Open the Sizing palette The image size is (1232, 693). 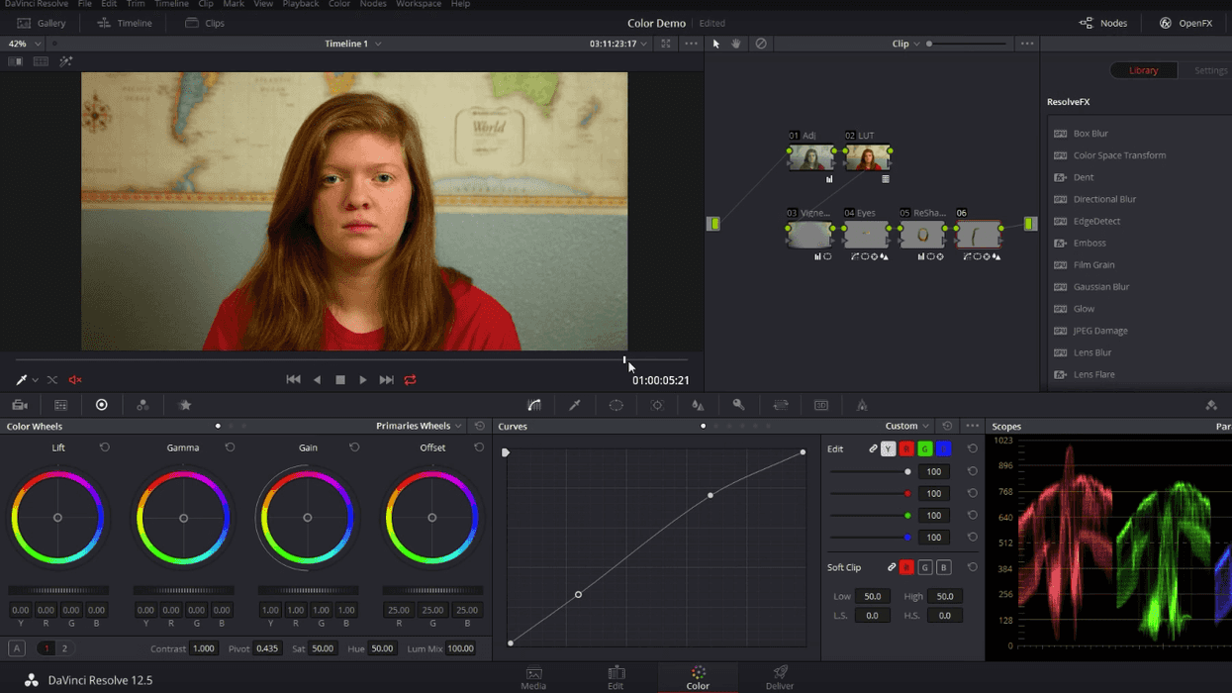tap(781, 405)
